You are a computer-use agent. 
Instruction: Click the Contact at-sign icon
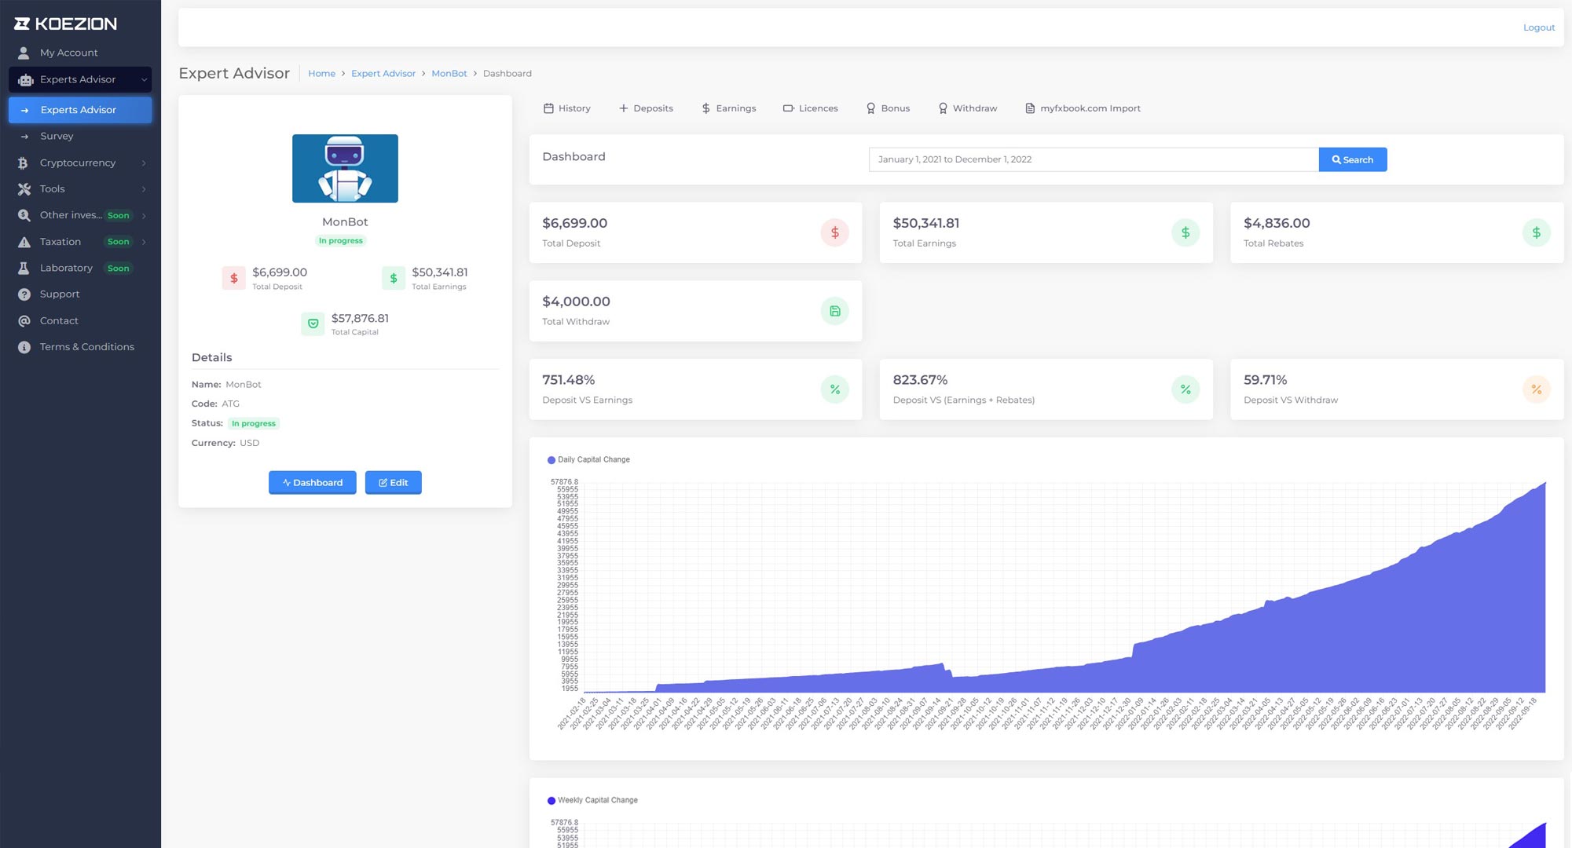(x=24, y=321)
